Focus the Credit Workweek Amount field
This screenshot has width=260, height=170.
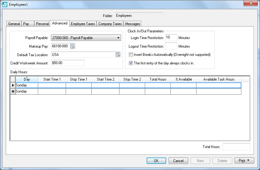point(67,63)
